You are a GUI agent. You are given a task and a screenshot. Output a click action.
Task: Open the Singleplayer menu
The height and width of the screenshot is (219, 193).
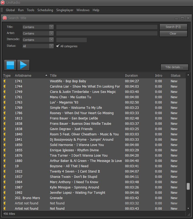(65, 10)
